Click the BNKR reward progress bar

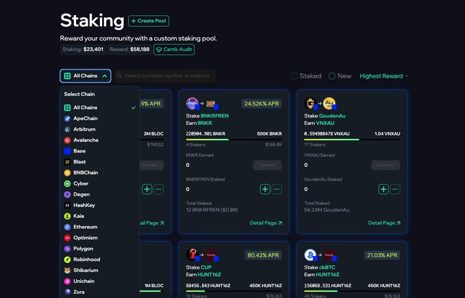(234, 139)
